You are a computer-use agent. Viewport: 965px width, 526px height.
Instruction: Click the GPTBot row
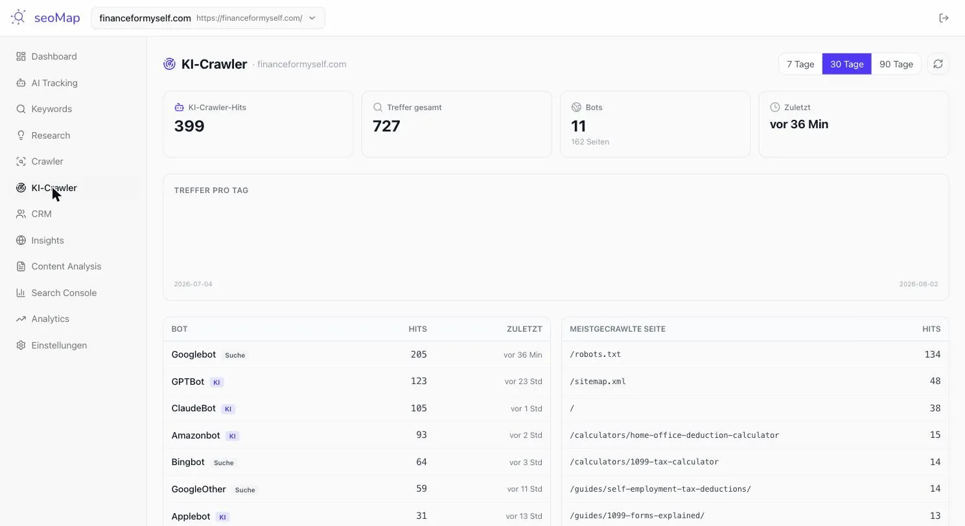click(356, 382)
